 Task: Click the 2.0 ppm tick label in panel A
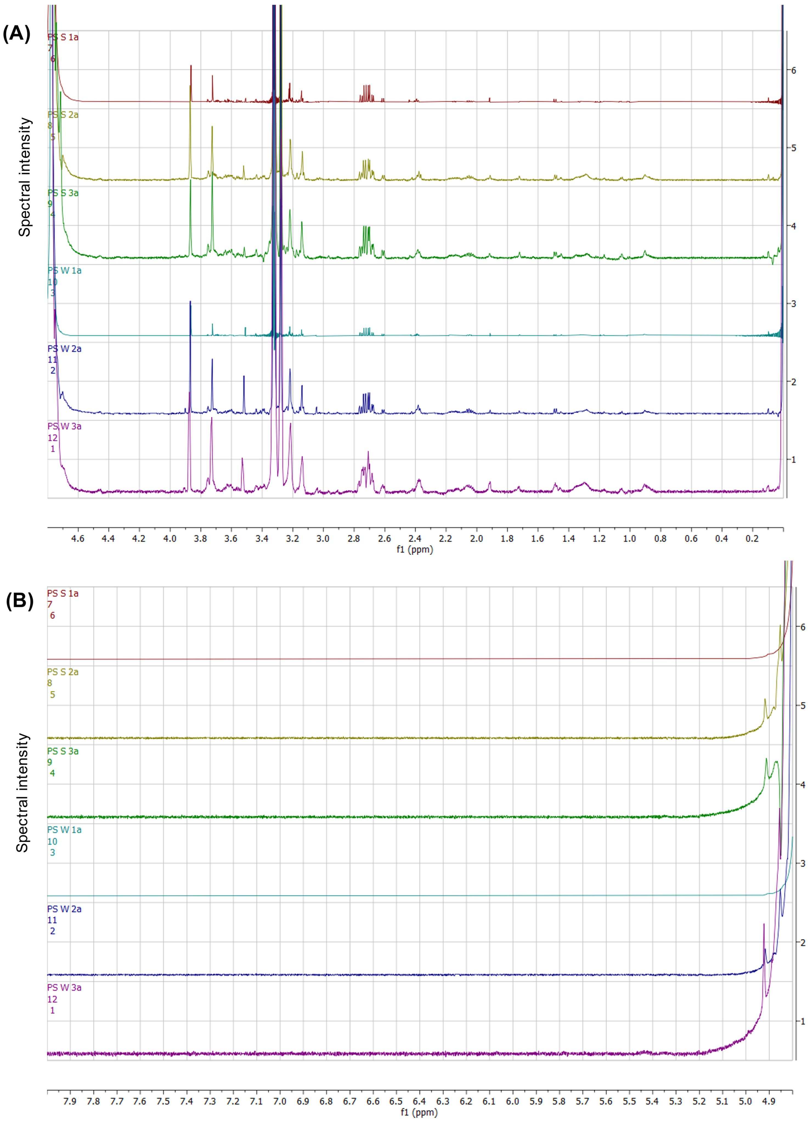[476, 538]
